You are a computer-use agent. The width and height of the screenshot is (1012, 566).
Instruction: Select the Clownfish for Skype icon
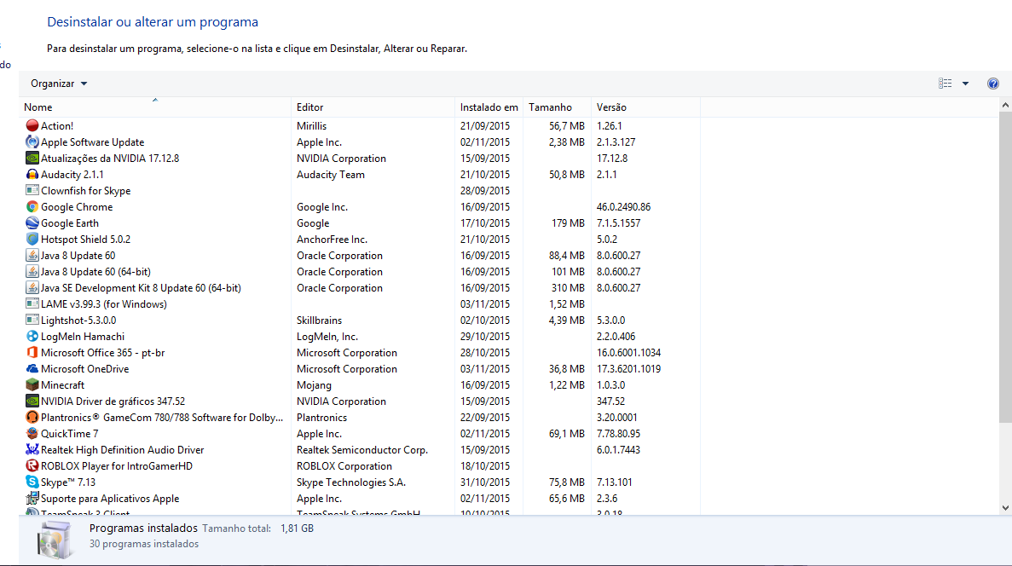[32, 190]
